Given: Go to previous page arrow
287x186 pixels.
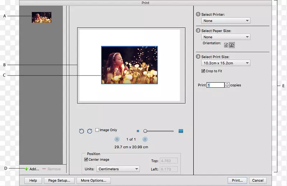Looking at the screenshot, I should (x=117, y=139).
